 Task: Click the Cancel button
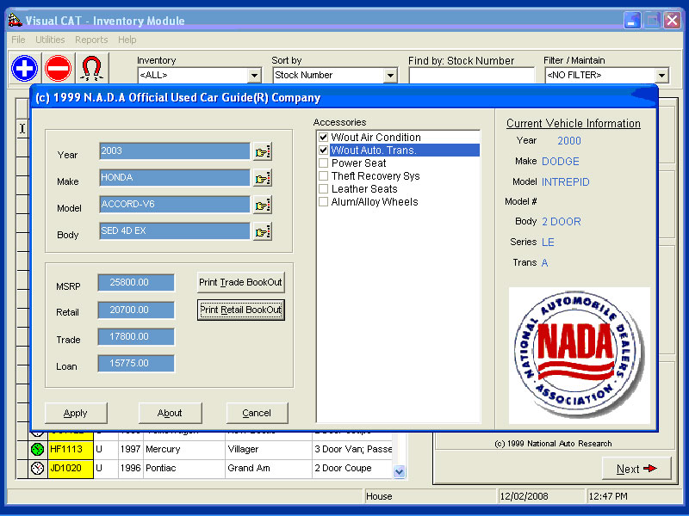pyautogui.click(x=257, y=413)
